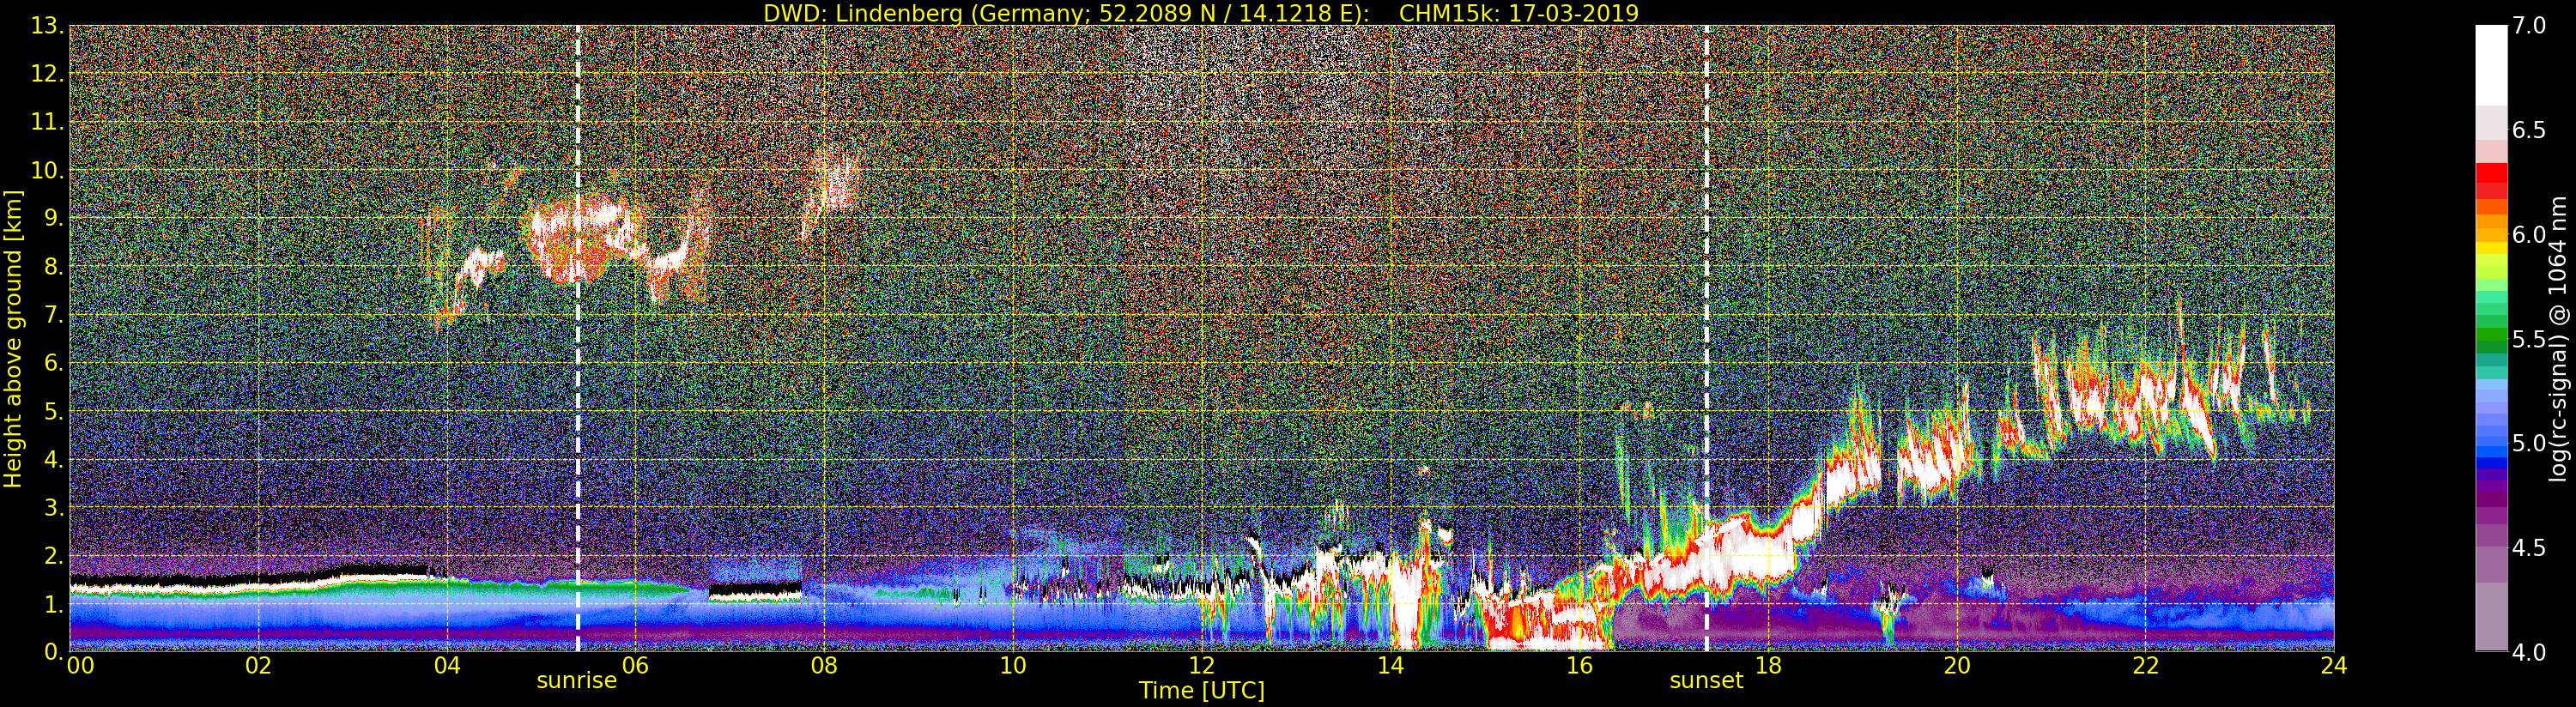Image resolution: width=2576 pixels, height=707 pixels.
Task: Click the 6.5 colorbar tick label
Action: pos(2529,130)
